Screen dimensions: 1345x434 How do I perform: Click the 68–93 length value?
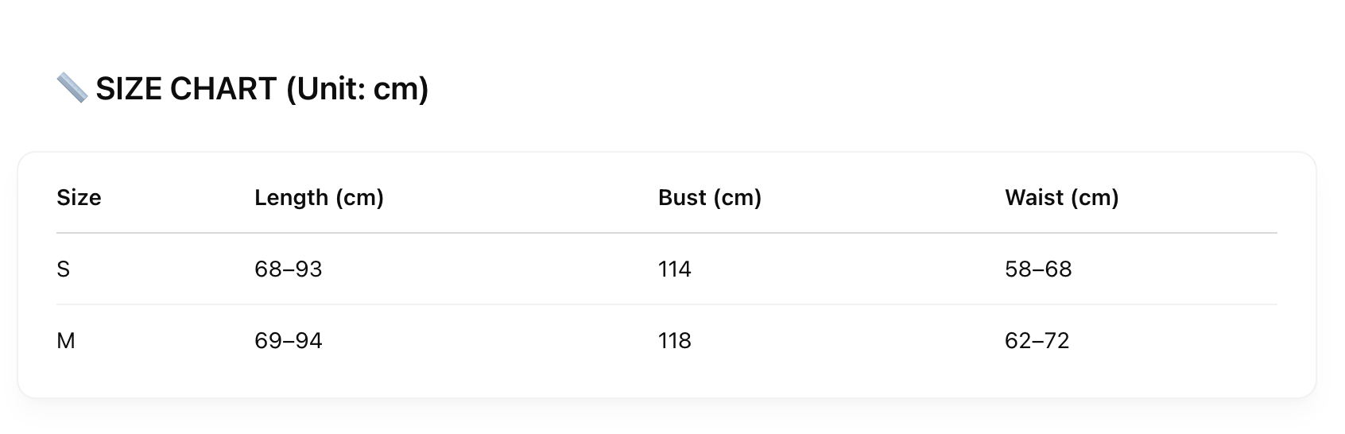click(289, 269)
